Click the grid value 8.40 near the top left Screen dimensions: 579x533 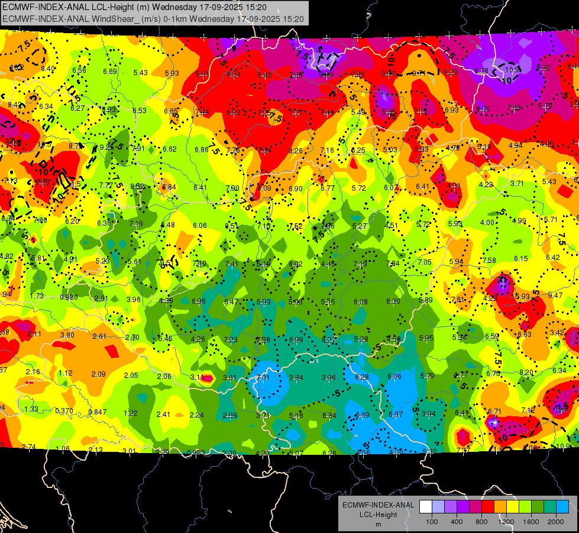(48, 69)
